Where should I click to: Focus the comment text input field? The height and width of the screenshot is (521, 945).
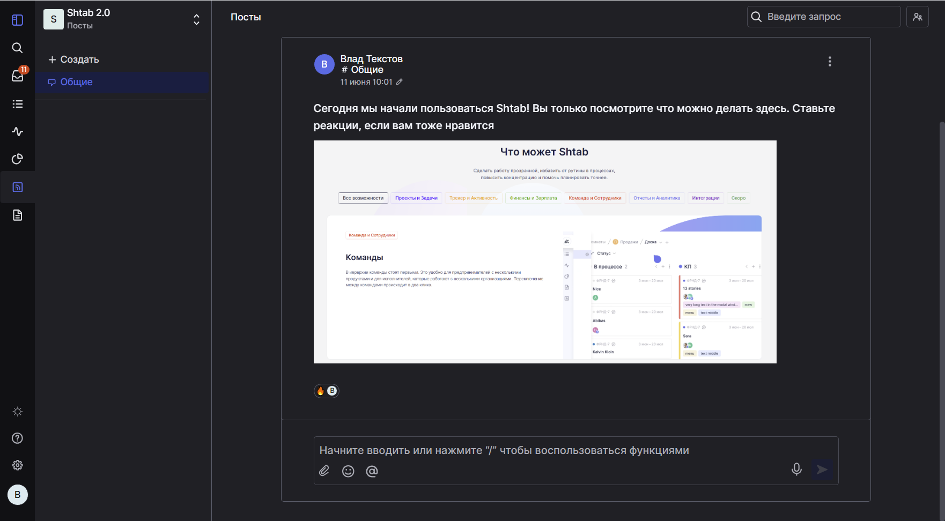(x=575, y=450)
